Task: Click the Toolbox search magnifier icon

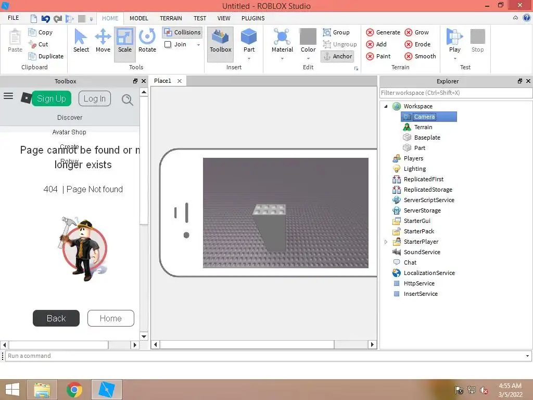Action: tap(127, 99)
